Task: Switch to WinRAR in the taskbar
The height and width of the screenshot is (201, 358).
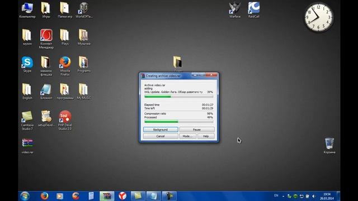Action: tap(107, 196)
